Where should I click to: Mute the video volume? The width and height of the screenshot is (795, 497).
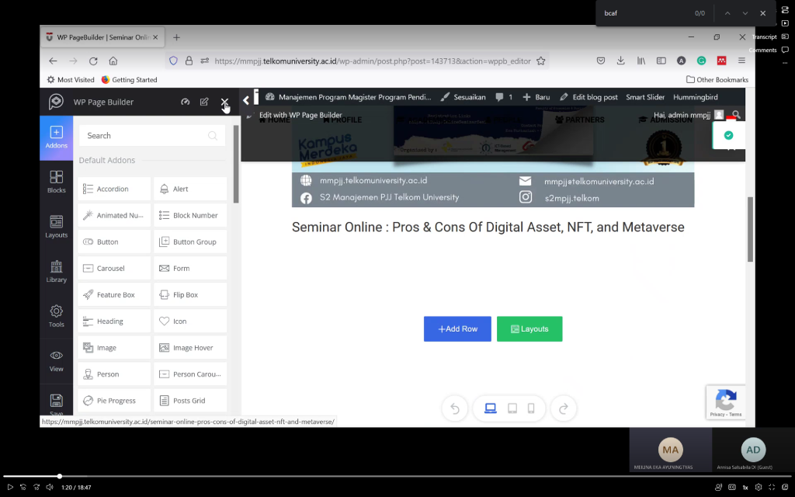pos(49,488)
